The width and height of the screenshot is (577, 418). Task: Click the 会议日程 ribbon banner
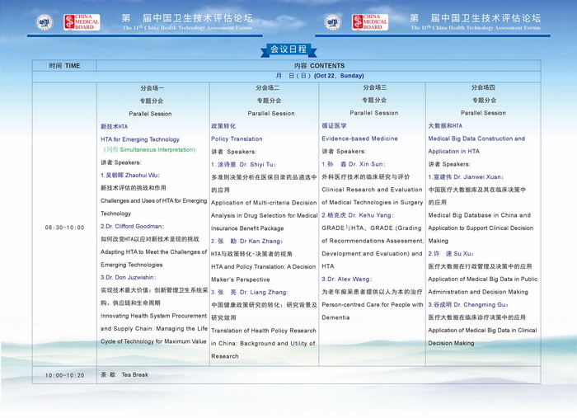coord(288,49)
